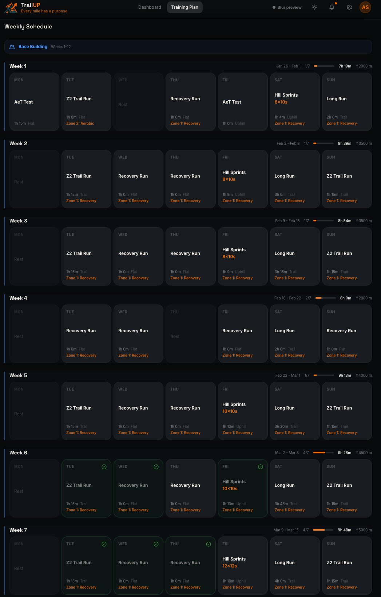Toggle the Blur preview option
Screen dimensions: 381x597
(x=287, y=7)
